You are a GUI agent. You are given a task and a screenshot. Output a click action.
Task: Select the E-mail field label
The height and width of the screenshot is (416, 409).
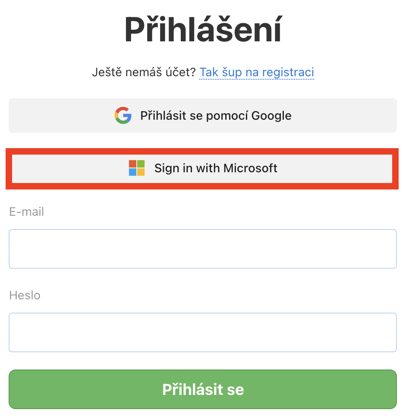27,211
